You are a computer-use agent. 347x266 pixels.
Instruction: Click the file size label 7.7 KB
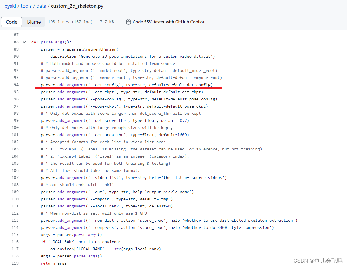tap(106, 22)
